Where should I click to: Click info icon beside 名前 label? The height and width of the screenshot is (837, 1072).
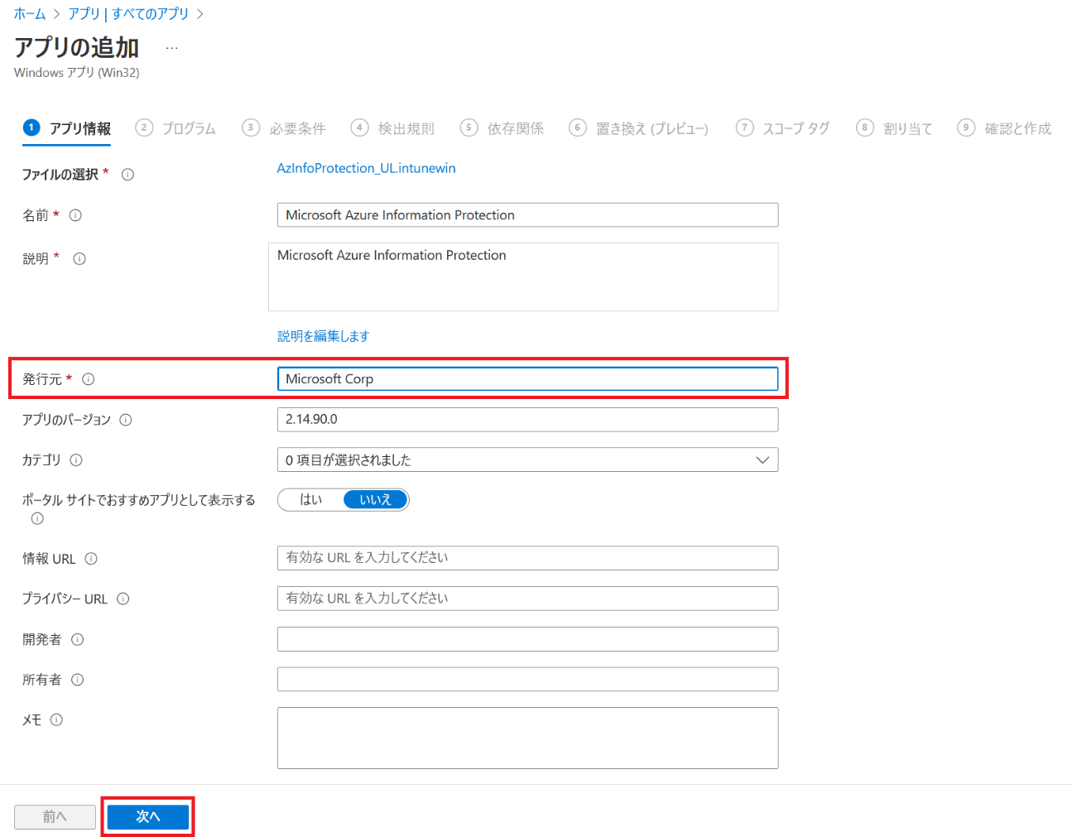coord(75,215)
